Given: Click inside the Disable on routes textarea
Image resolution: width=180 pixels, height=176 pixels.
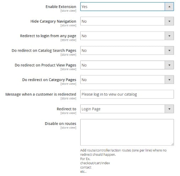Looking at the screenshot, I should click(127, 132).
